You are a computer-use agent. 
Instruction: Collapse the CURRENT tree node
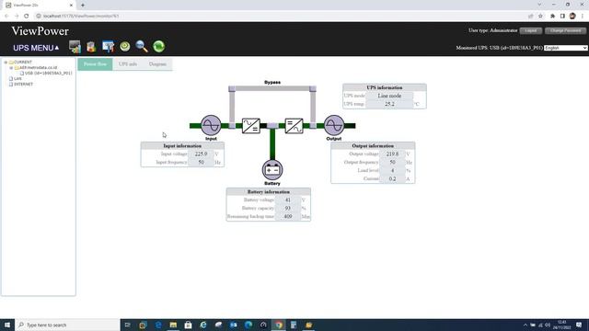coord(6,63)
